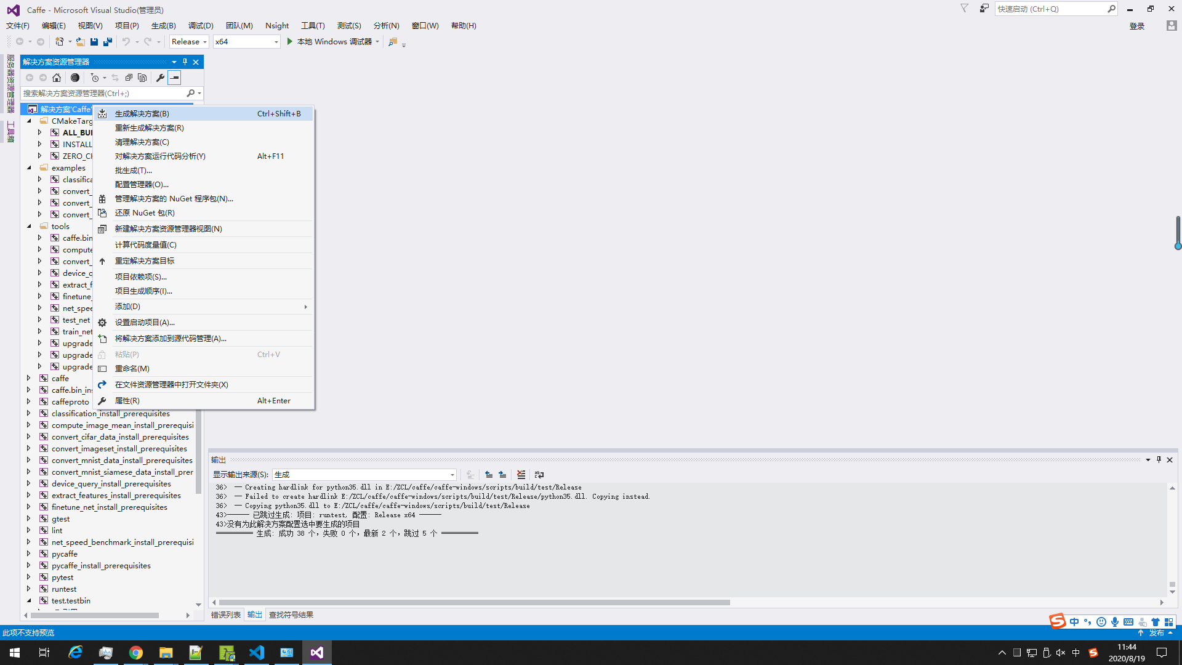
Task: Pin the Solution Explorer panel
Action: click(185, 62)
